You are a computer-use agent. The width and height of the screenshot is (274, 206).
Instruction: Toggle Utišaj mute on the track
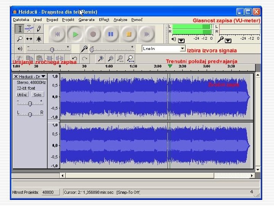click(22, 95)
